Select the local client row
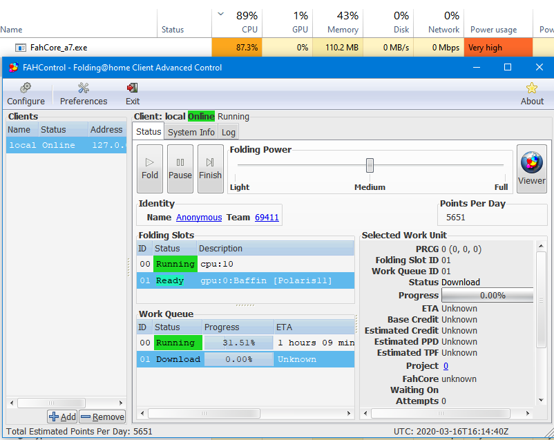This screenshot has height=440, width=554. (x=66, y=145)
